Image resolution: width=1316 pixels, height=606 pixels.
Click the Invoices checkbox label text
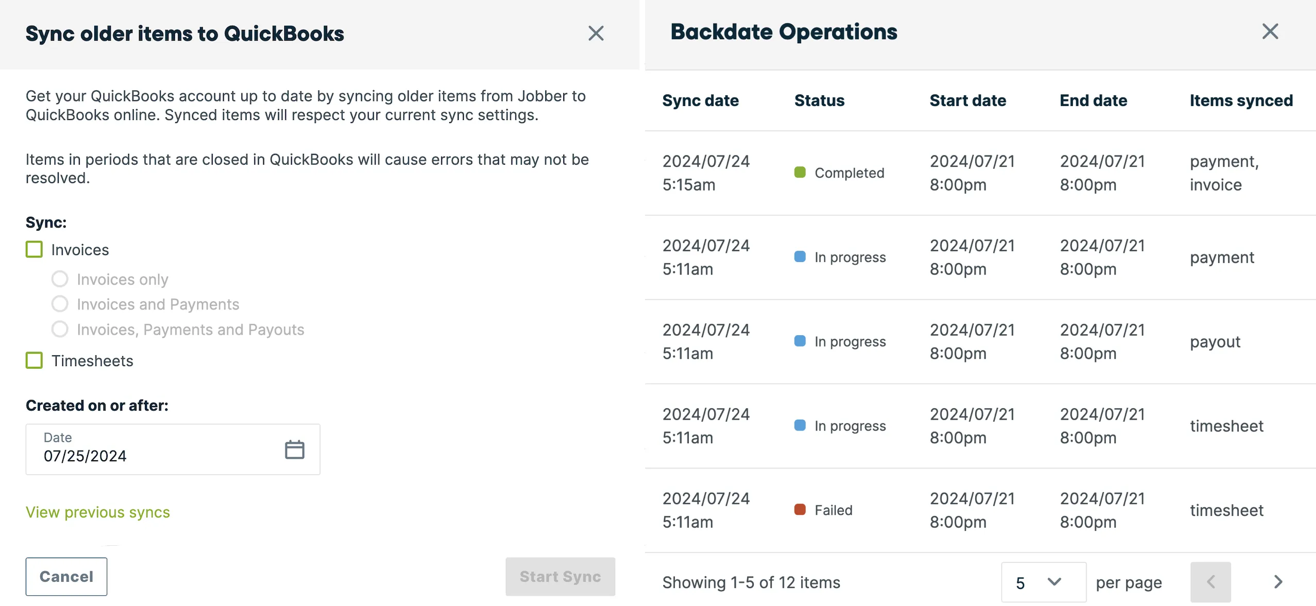point(80,250)
